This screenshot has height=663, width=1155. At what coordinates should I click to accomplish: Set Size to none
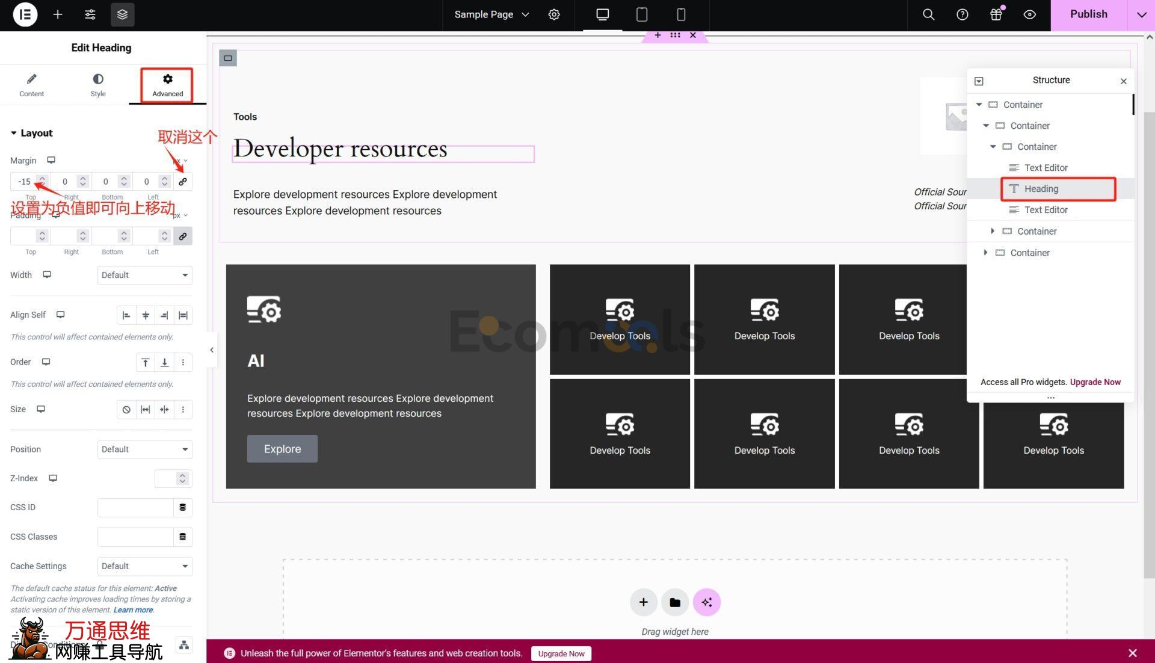(126, 409)
